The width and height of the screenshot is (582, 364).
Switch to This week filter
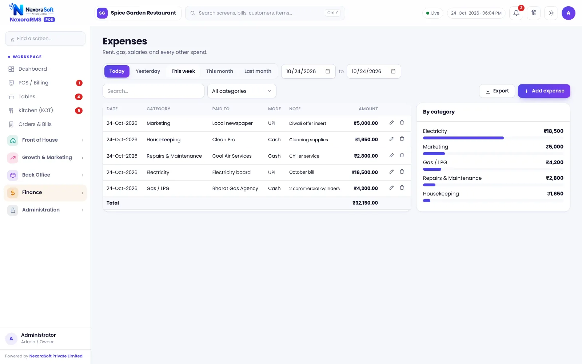183,71
